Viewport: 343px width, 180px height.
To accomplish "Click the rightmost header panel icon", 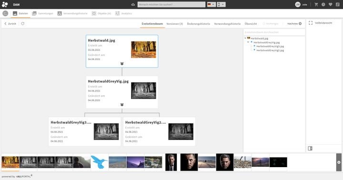I will (338, 4).
